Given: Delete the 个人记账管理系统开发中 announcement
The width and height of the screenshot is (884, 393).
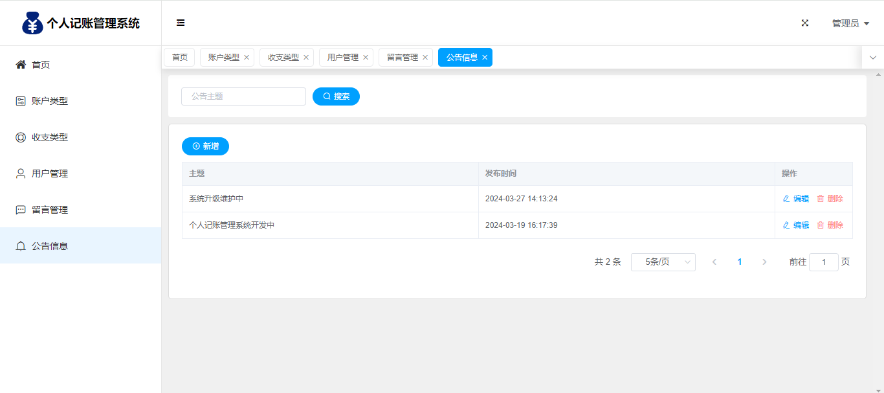Looking at the screenshot, I should [x=830, y=225].
